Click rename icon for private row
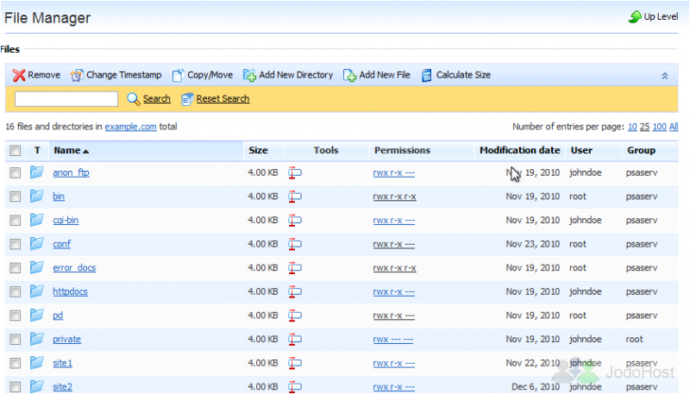Viewport: 690px width, 394px height. point(294,339)
